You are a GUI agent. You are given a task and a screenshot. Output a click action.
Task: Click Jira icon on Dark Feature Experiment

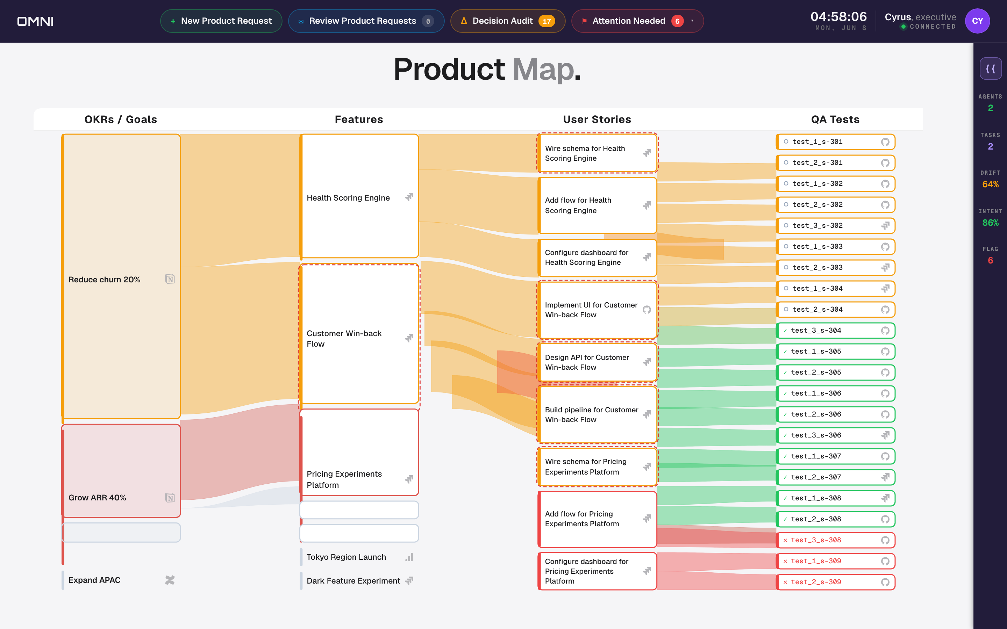click(x=409, y=580)
